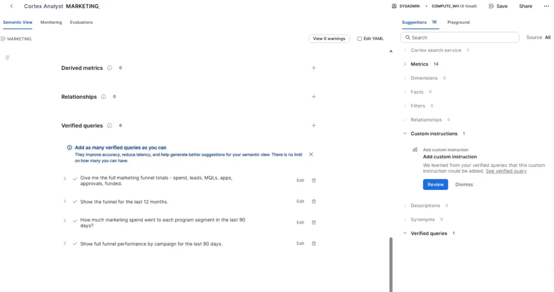The width and height of the screenshot is (554, 292).
Task: Expand the Dimensions suggestions group
Action: [405, 78]
